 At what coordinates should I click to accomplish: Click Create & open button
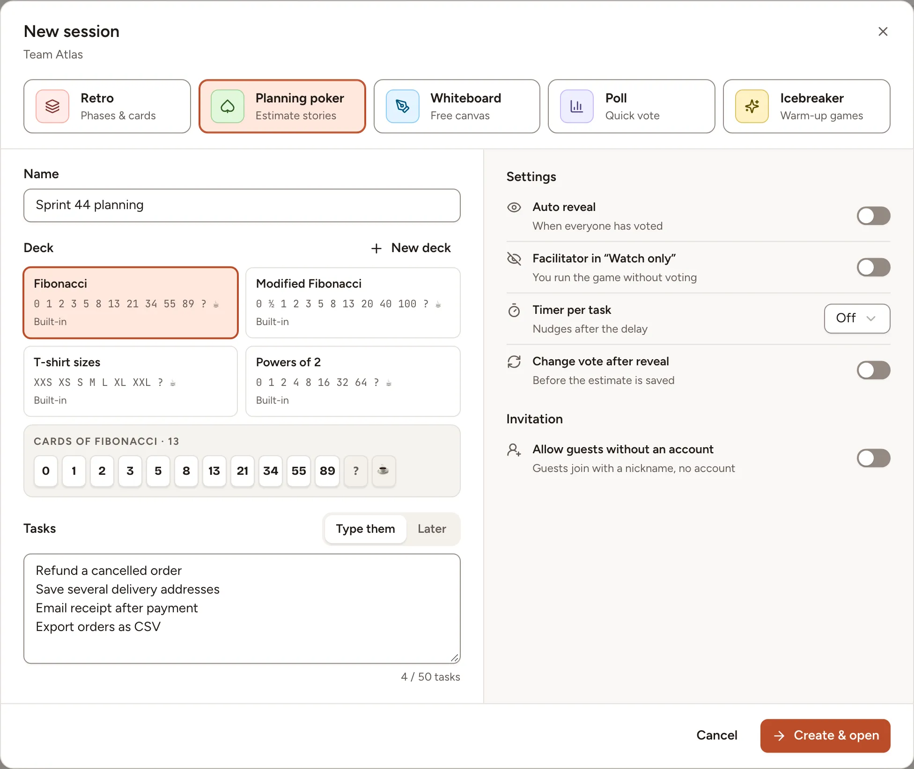point(826,736)
